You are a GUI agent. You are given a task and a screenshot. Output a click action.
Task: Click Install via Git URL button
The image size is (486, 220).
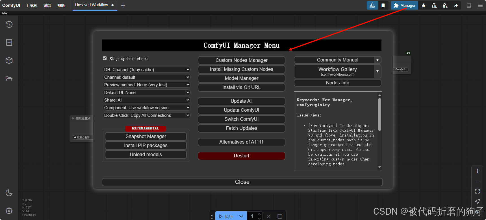[x=242, y=87]
